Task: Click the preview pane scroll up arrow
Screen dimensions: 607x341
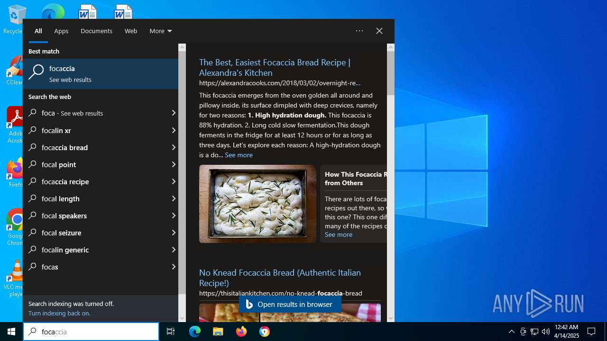Action: 391,47
